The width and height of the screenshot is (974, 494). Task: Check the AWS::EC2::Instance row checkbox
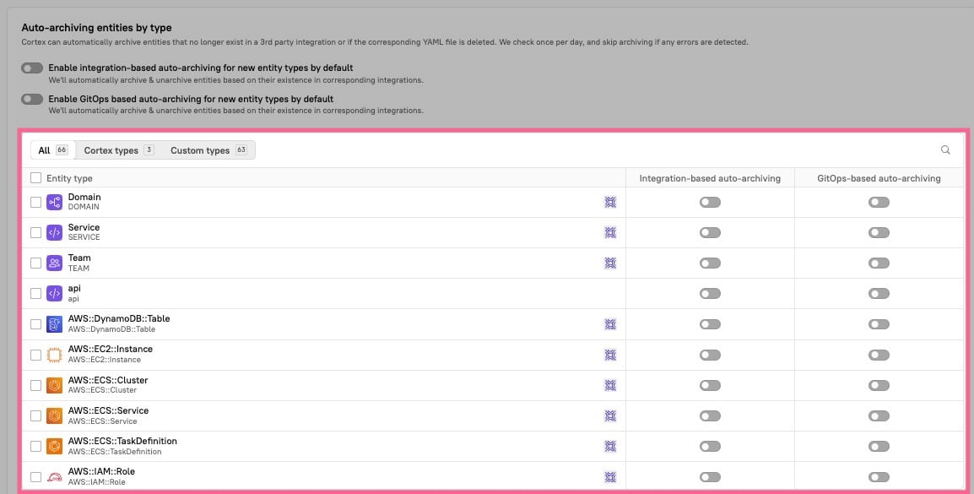tap(36, 355)
